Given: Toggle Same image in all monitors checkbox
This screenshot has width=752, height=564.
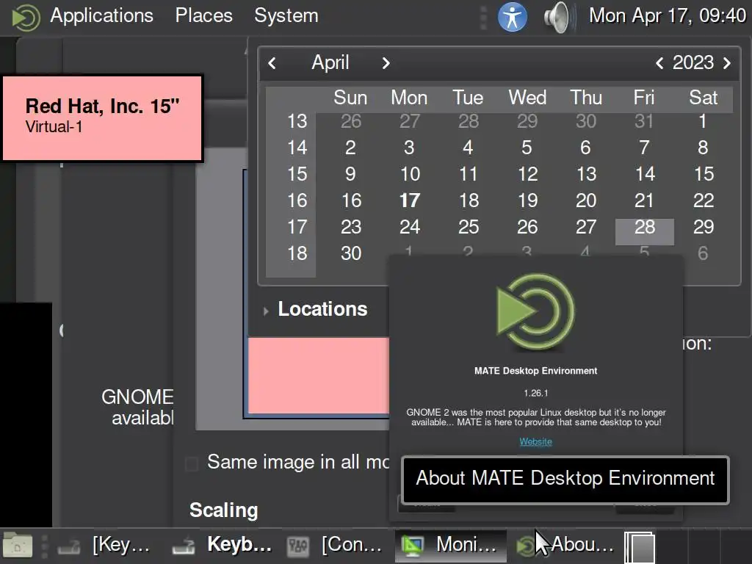Looking at the screenshot, I should tap(192, 463).
